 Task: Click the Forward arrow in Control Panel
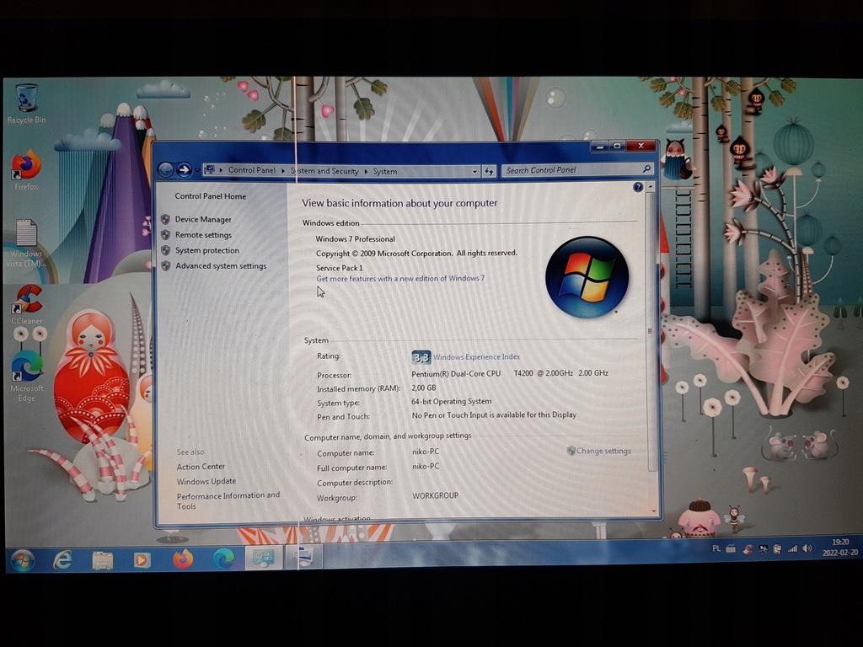click(x=185, y=170)
